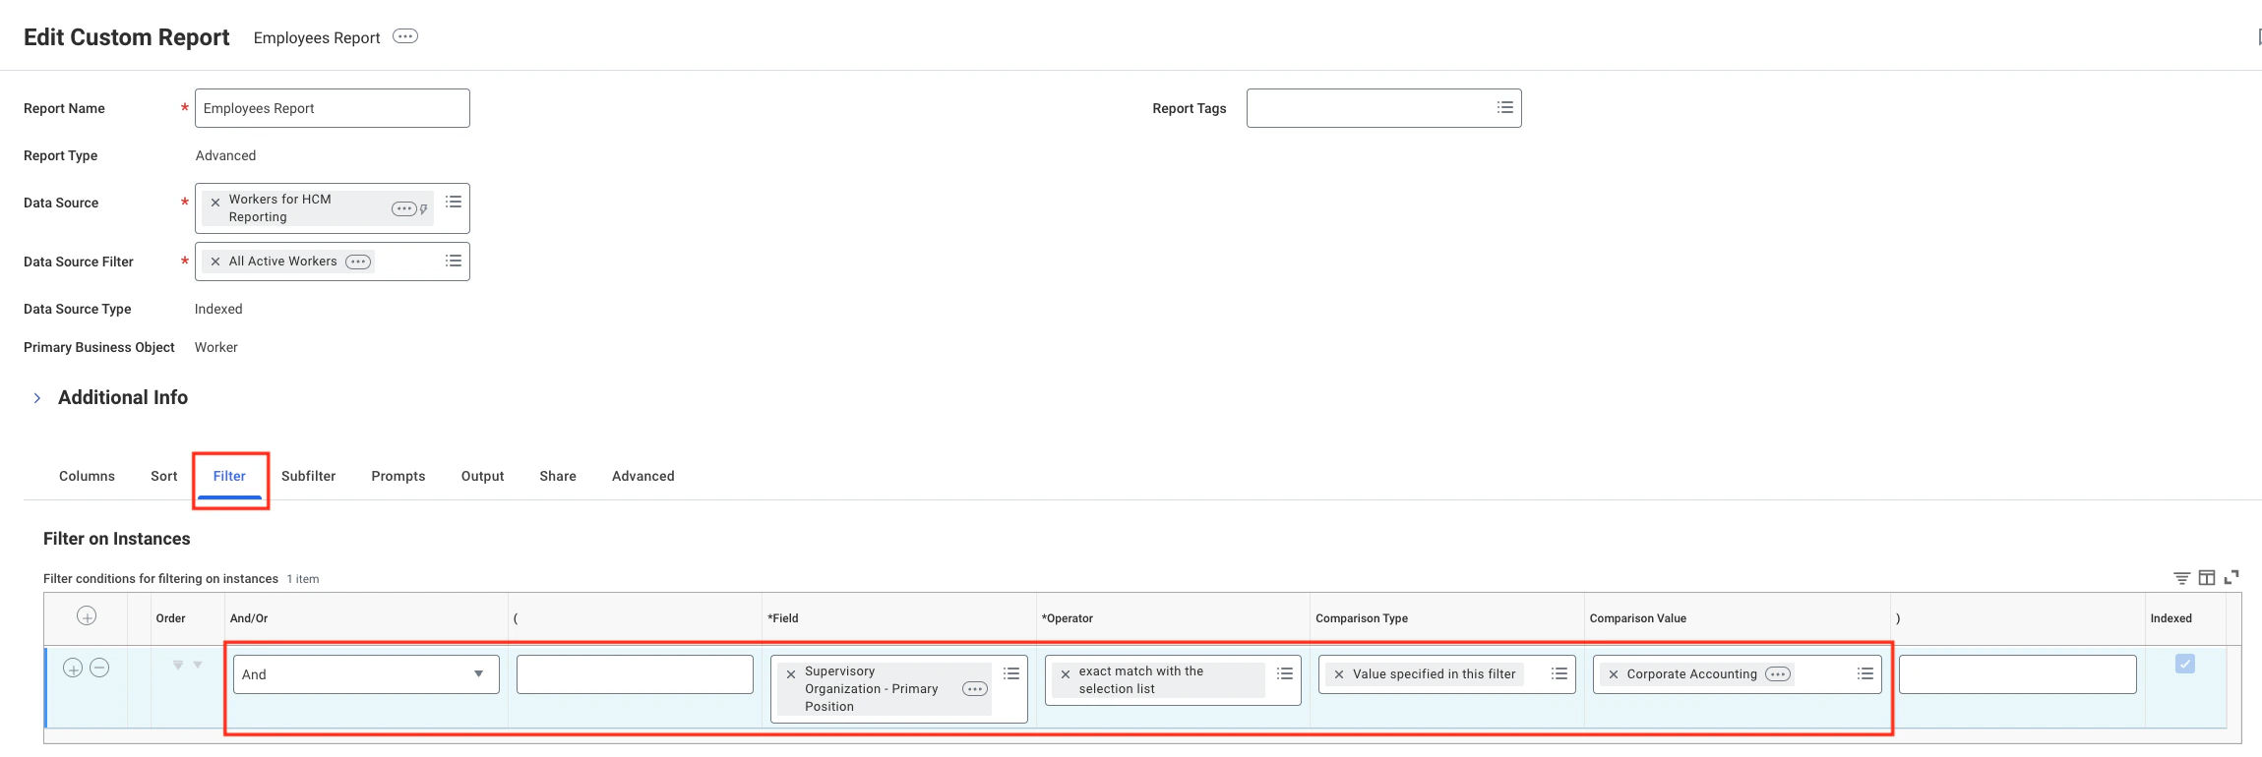The width and height of the screenshot is (2262, 757).
Task: Open Comparison Type prompt list icon
Action: 1559,673
